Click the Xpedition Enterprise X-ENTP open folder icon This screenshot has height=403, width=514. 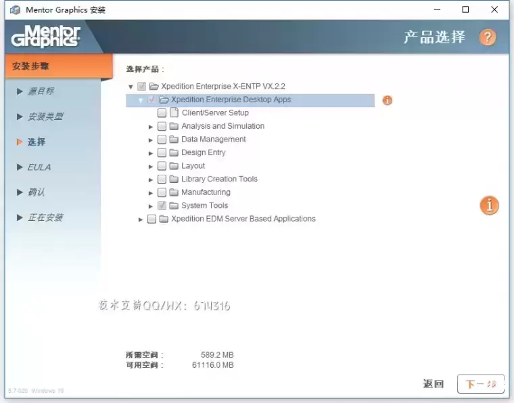(x=154, y=86)
